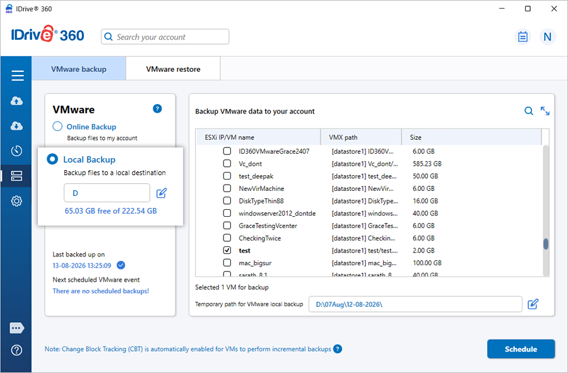Select the DiskTypeThin88 VM name
Screen dimensions: 568x373
(261, 201)
